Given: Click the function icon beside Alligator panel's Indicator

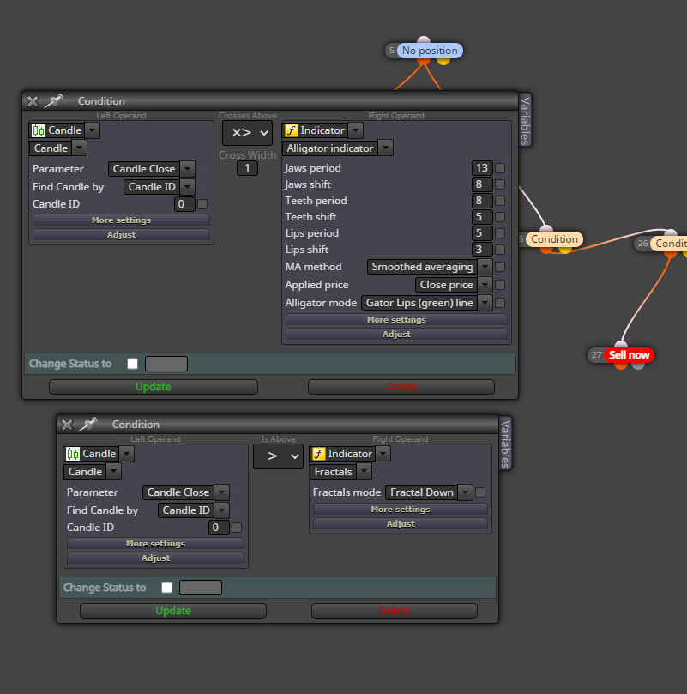Looking at the screenshot, I should [x=292, y=130].
